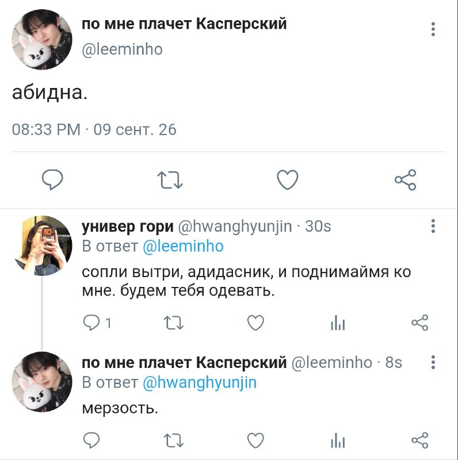Open more options on "мерзость." reply

433,362
